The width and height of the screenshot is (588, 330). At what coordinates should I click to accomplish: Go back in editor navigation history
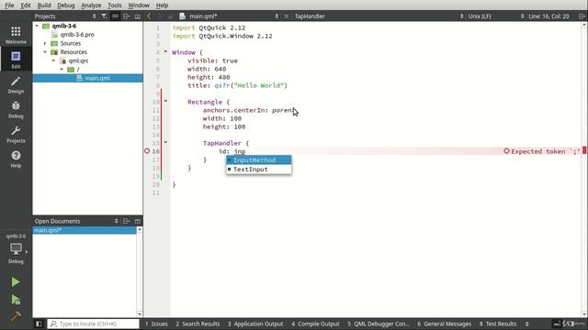tap(149, 16)
